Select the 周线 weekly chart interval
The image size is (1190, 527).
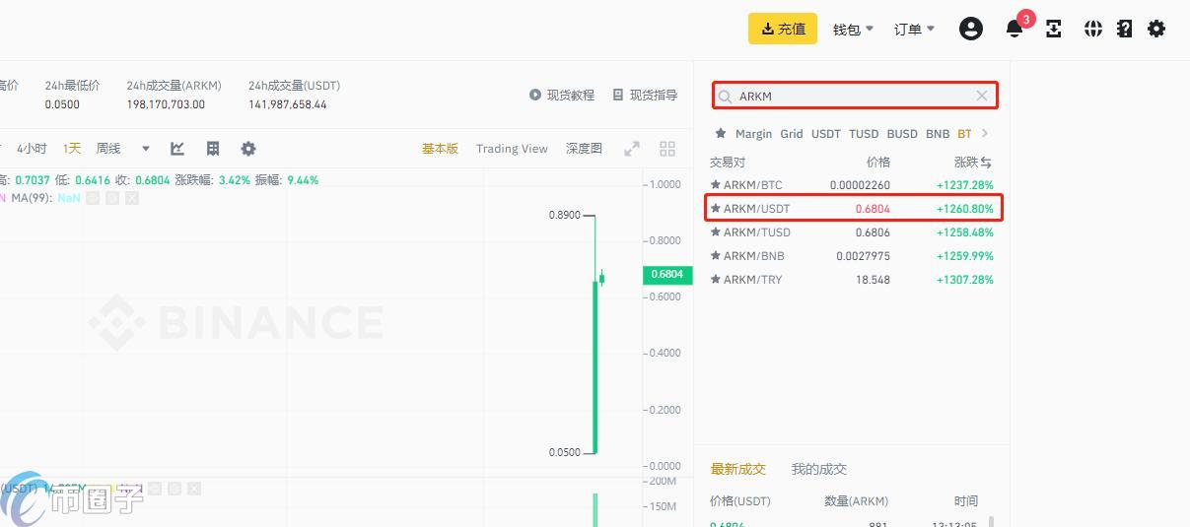(108, 149)
